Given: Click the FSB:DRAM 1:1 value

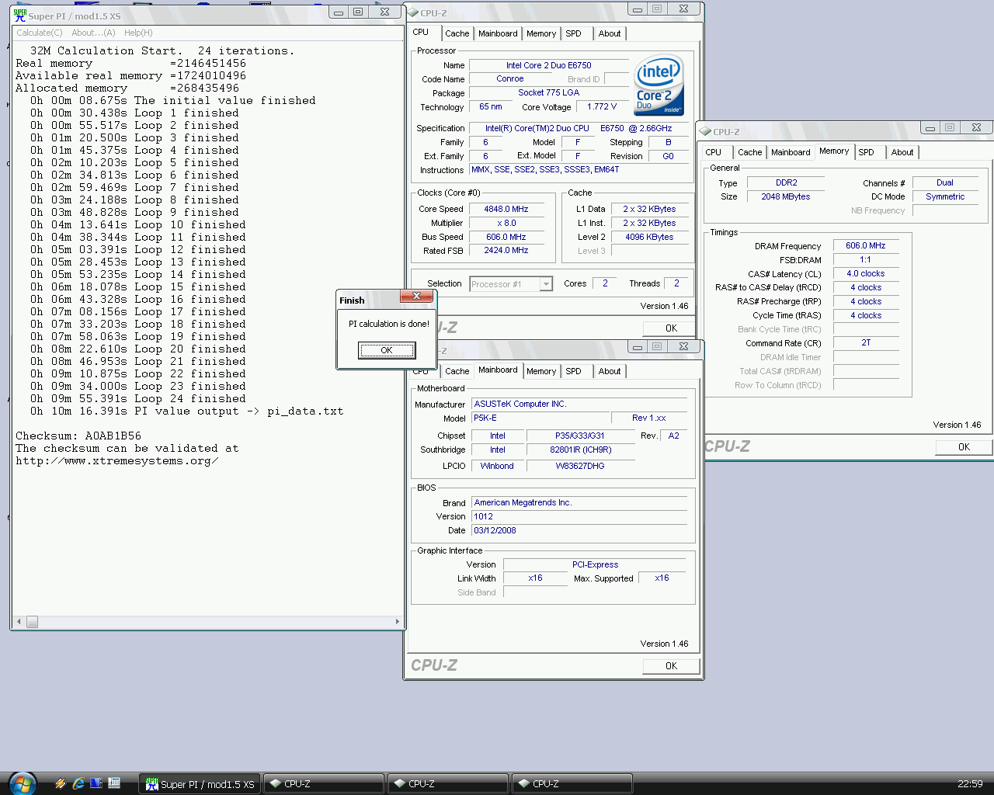Looking at the screenshot, I should 866,259.
